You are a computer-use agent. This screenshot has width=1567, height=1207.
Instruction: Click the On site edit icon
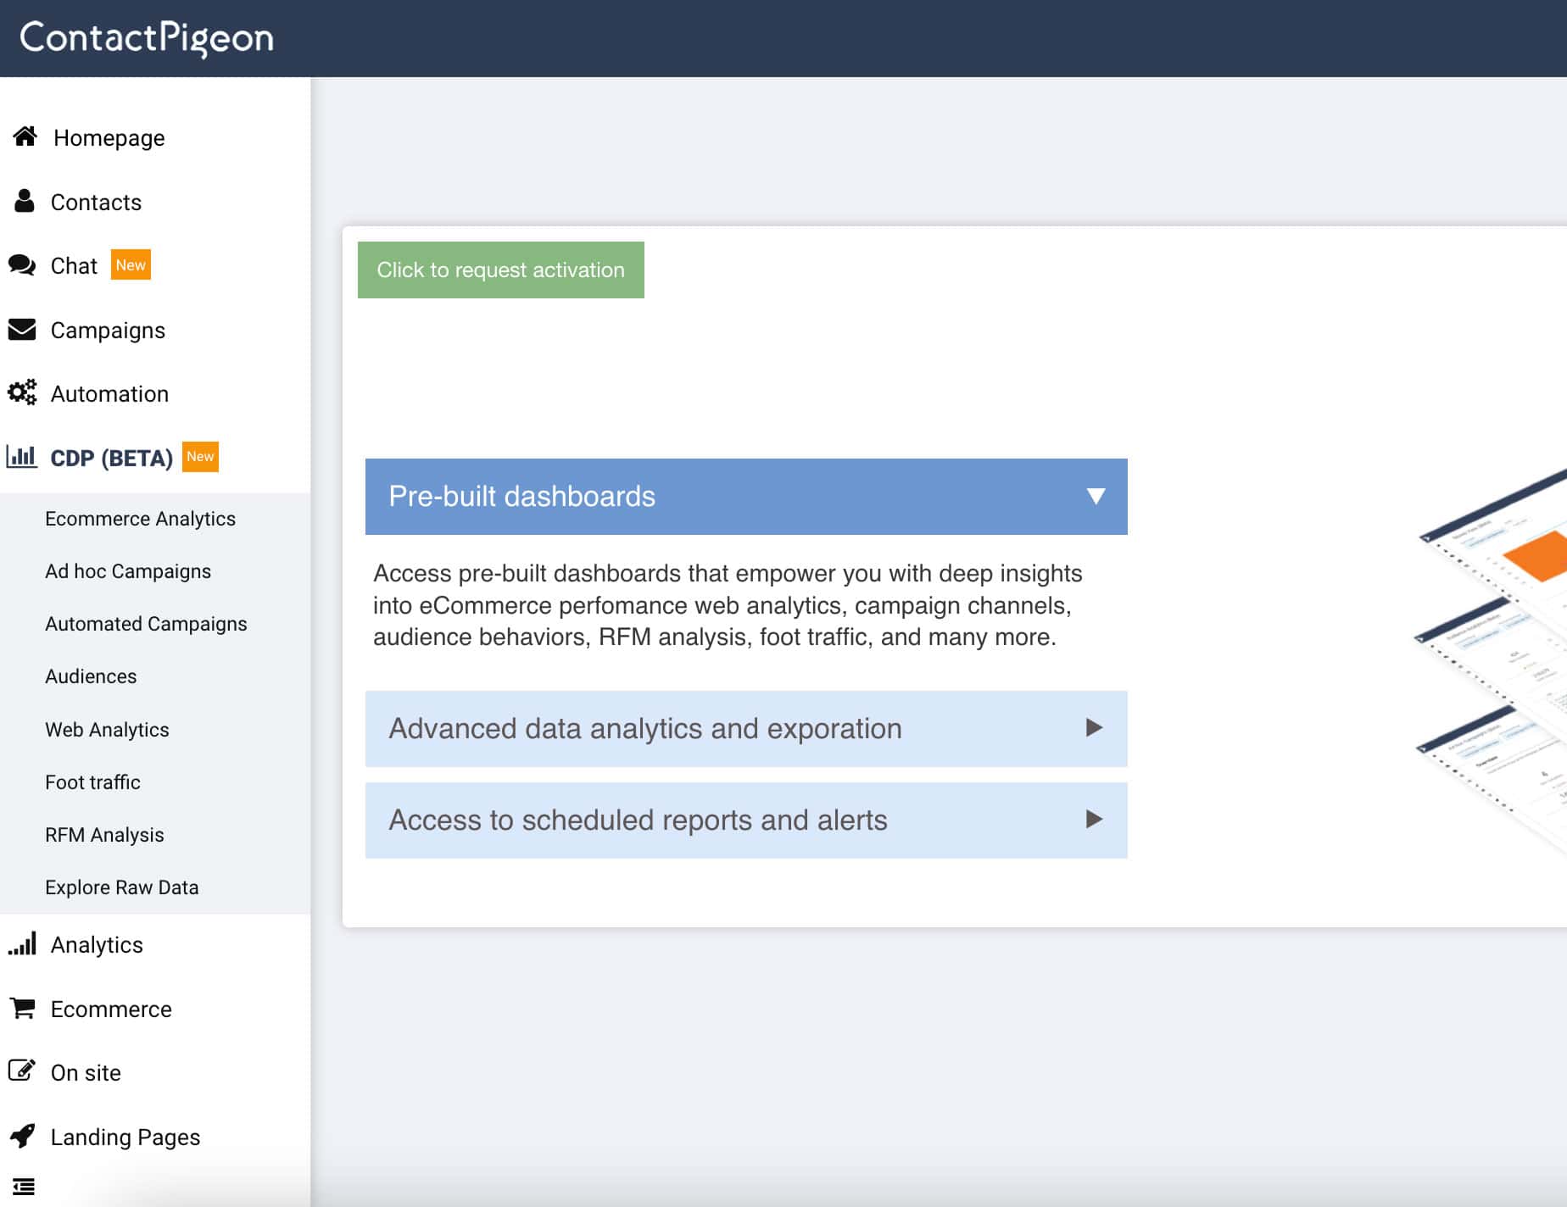[22, 1071]
